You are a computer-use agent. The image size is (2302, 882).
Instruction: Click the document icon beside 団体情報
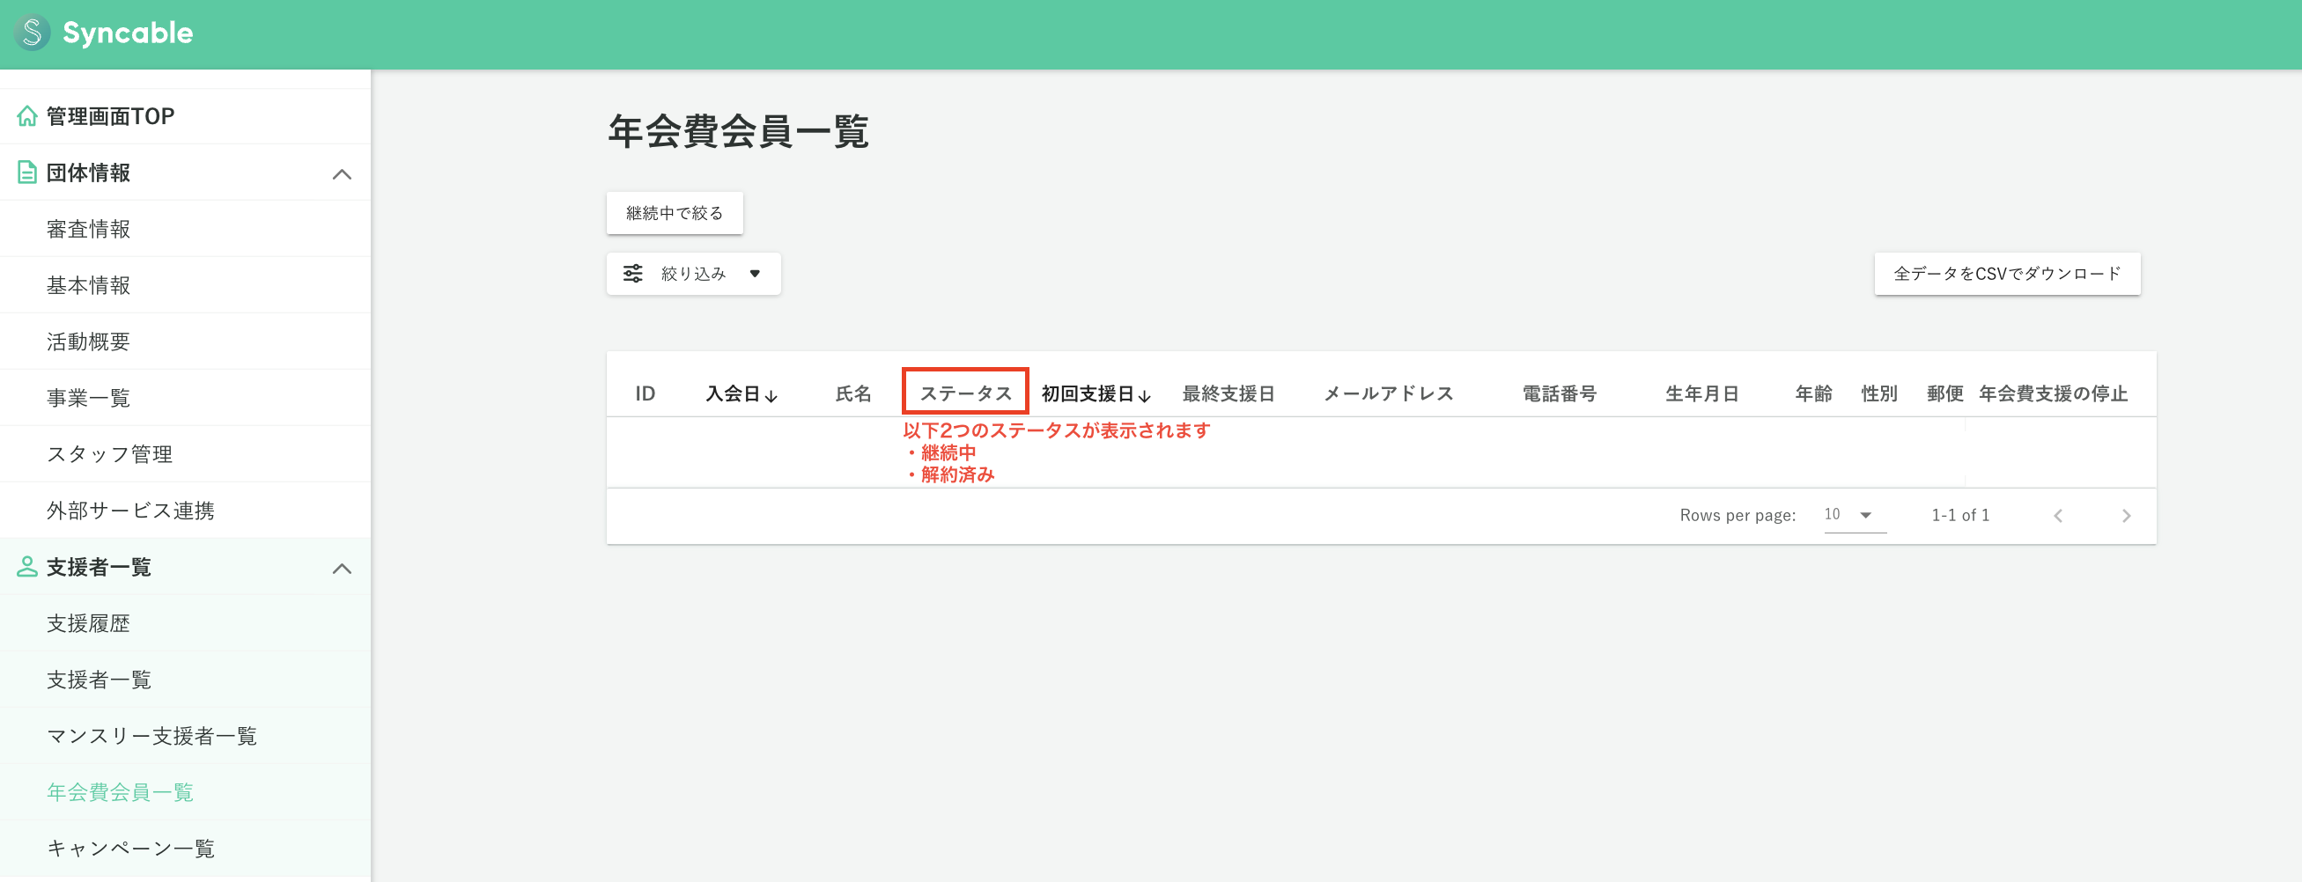[x=27, y=173]
